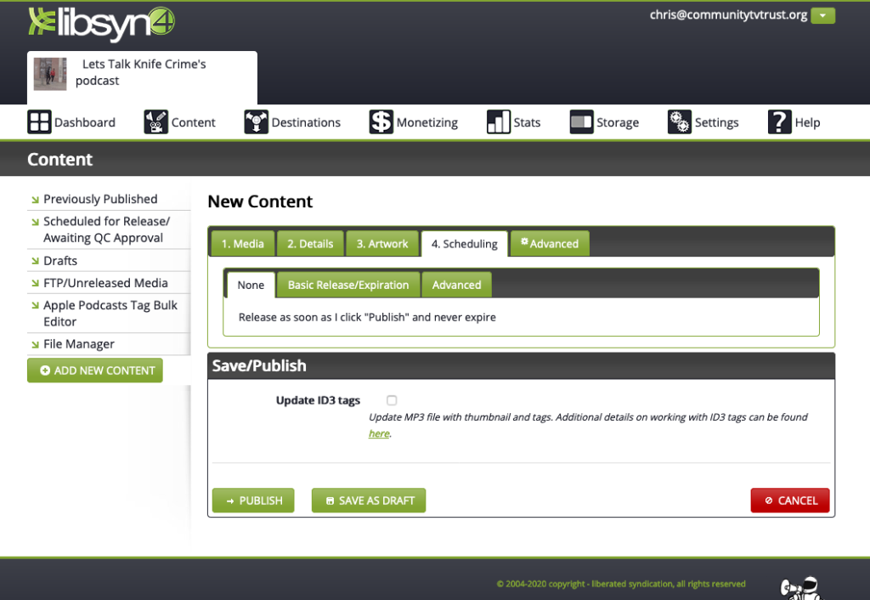Image resolution: width=870 pixels, height=600 pixels.
Task: Open the Settings menu label
Action: (x=716, y=122)
